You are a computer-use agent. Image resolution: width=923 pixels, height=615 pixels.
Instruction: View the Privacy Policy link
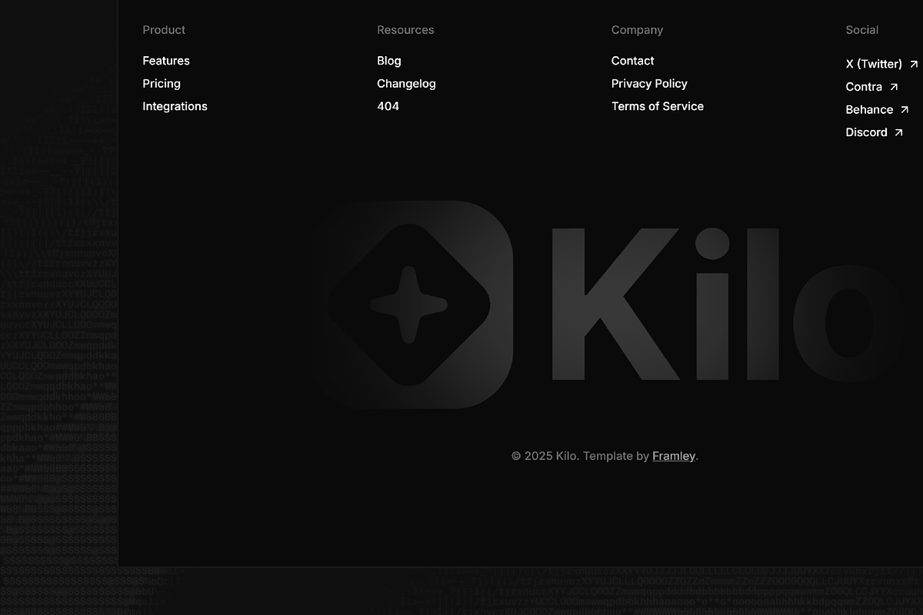click(649, 84)
